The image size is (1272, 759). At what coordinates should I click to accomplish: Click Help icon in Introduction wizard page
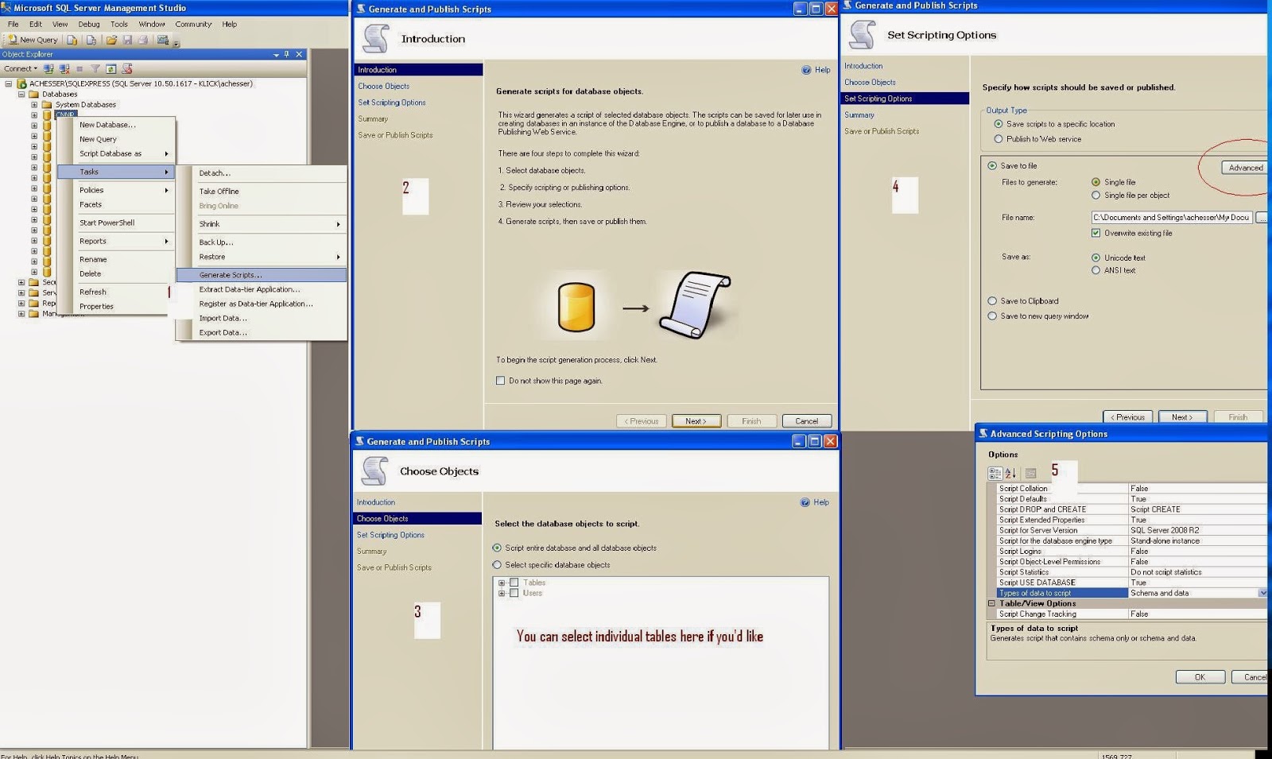[x=806, y=70]
